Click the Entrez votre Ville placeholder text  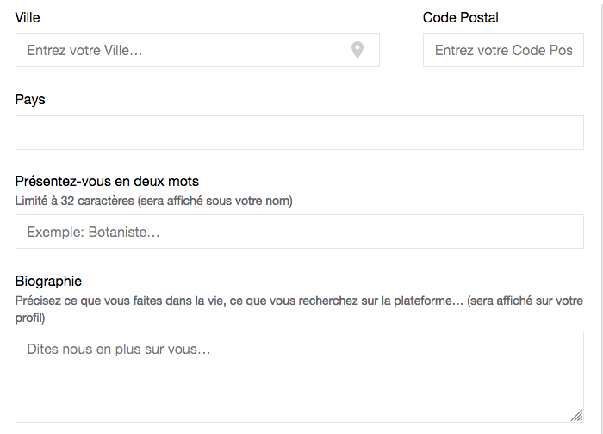pyautogui.click(x=84, y=50)
